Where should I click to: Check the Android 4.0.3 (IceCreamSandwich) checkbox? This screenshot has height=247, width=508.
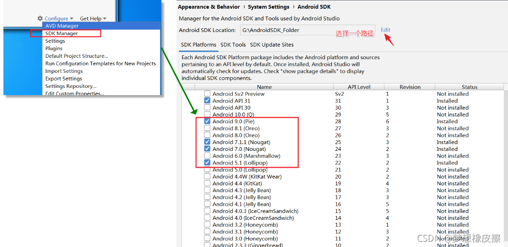[x=207, y=211]
